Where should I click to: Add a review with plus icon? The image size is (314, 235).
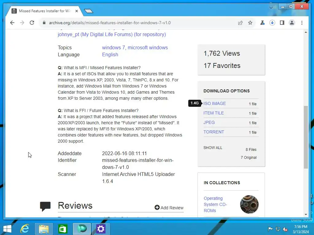click(169, 208)
